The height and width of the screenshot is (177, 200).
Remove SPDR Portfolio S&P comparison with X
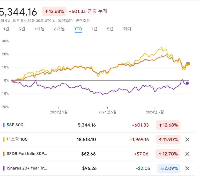[187, 154]
